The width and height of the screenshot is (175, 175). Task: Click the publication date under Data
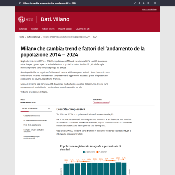[x=28, y=102]
